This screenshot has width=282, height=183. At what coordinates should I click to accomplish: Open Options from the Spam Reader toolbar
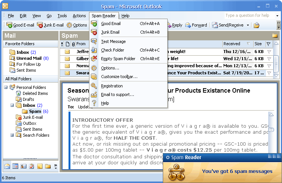[77, 25]
